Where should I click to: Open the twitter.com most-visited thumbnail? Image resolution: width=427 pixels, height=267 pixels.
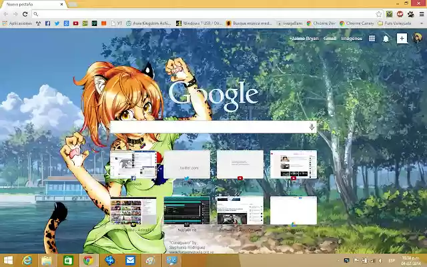point(187,164)
